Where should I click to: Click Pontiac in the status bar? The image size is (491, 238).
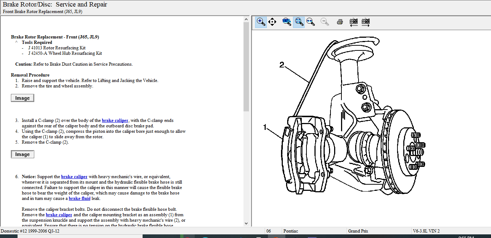click(291, 231)
